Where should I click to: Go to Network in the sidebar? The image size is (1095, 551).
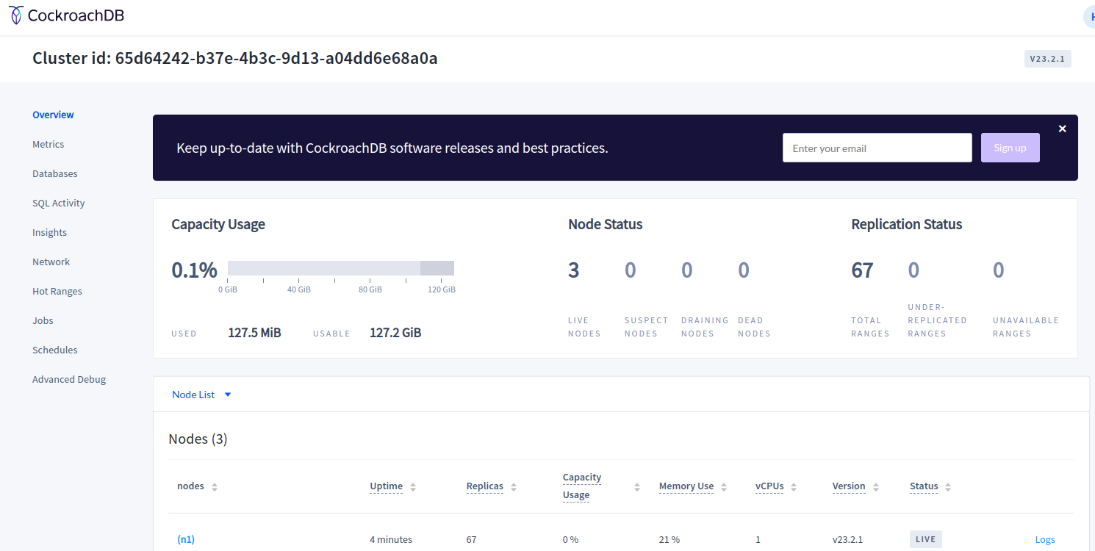[x=51, y=262]
